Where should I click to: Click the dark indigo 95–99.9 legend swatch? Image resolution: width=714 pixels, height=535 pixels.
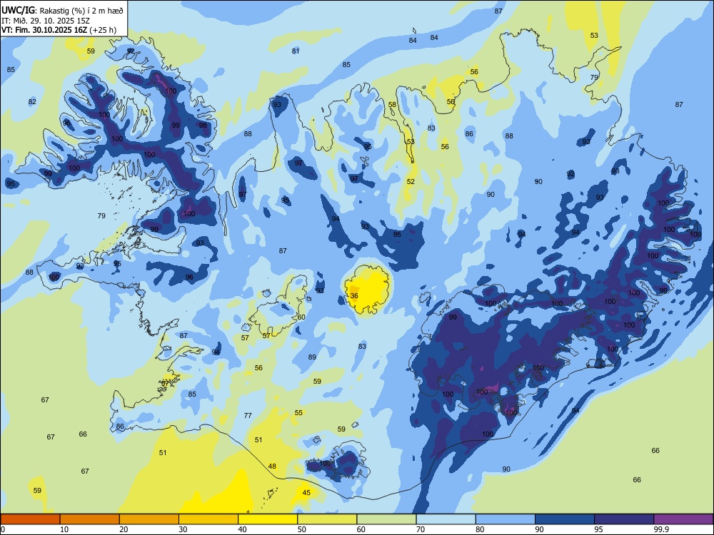tap(624, 519)
